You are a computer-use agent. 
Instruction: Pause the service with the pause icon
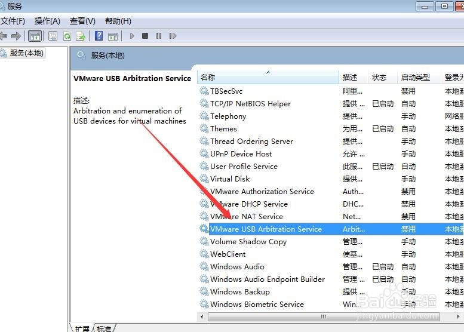click(159, 36)
